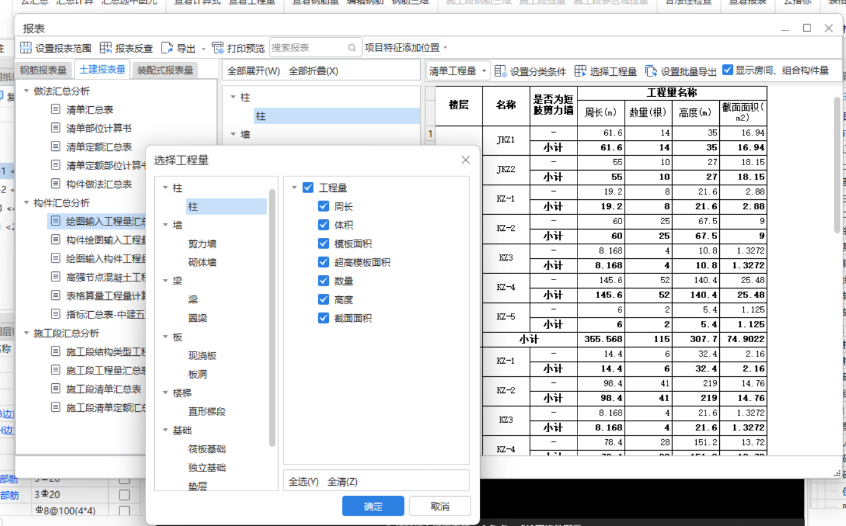Collapse the 构件汇总分析 tree group

pyautogui.click(x=27, y=203)
